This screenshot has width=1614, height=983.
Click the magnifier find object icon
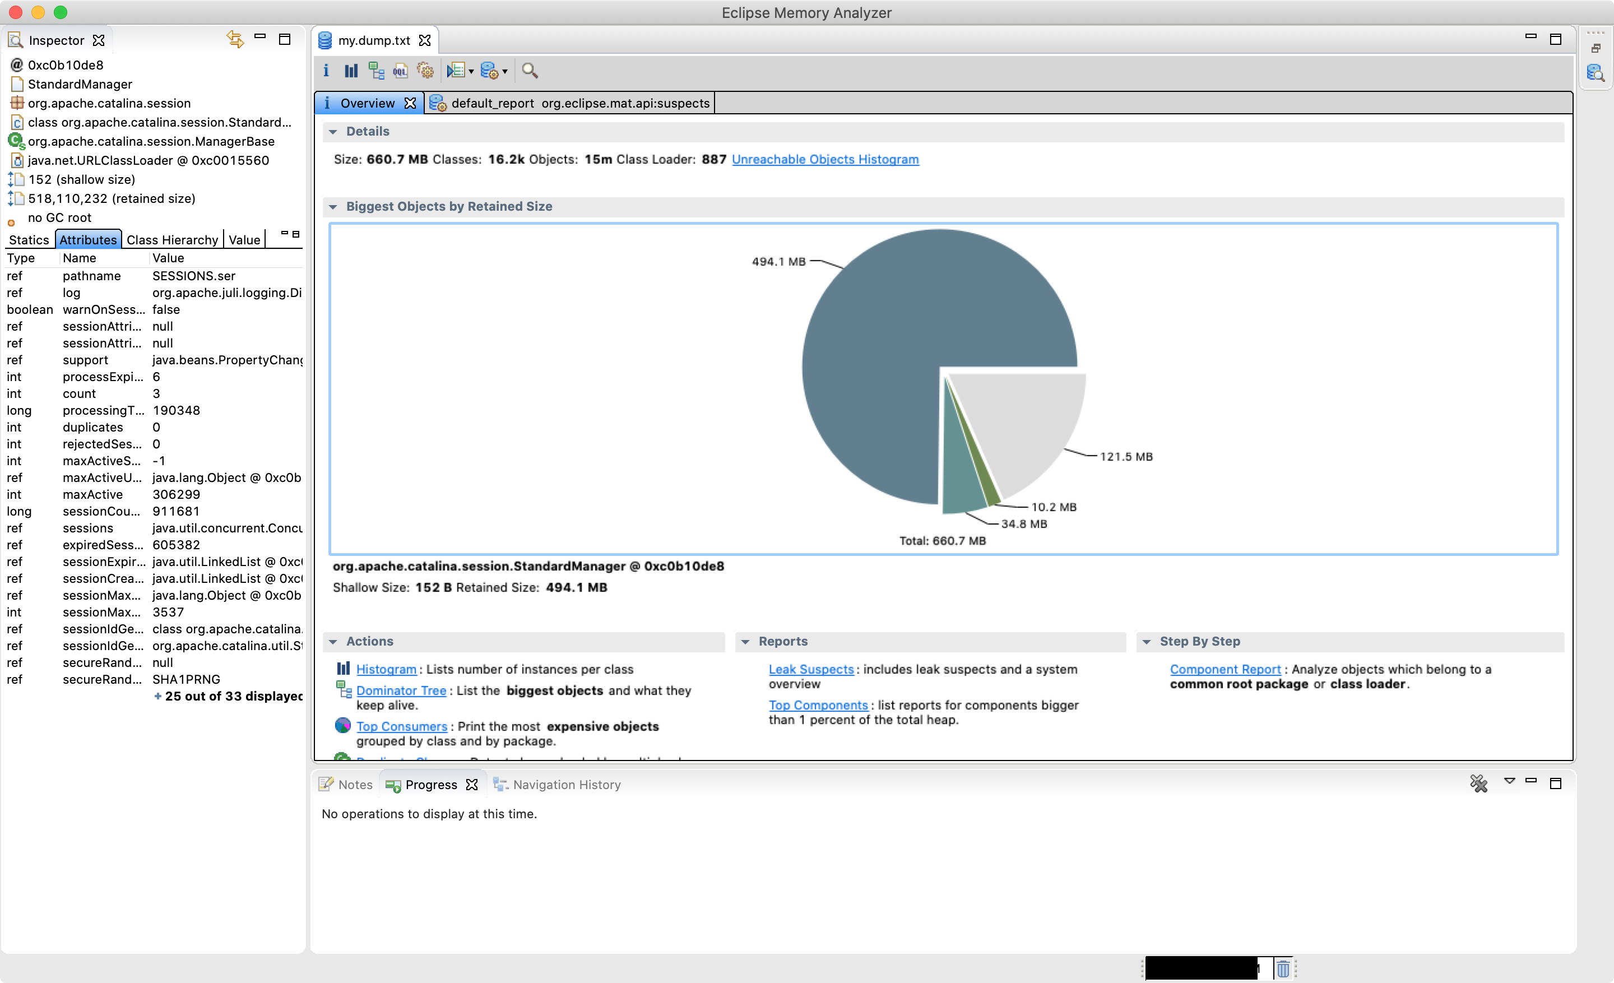click(x=530, y=71)
